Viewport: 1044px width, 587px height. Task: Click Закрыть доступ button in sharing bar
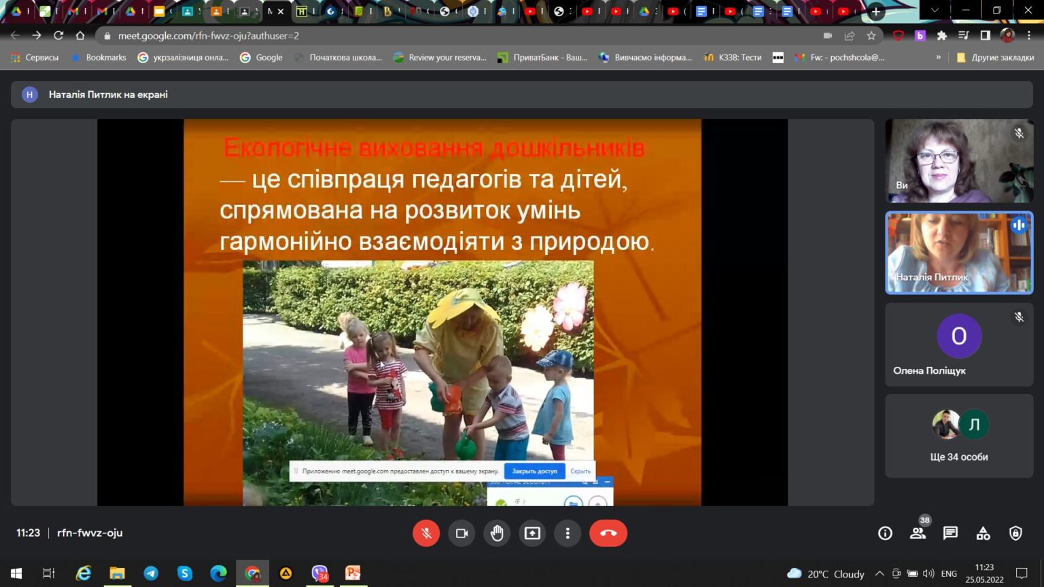534,471
